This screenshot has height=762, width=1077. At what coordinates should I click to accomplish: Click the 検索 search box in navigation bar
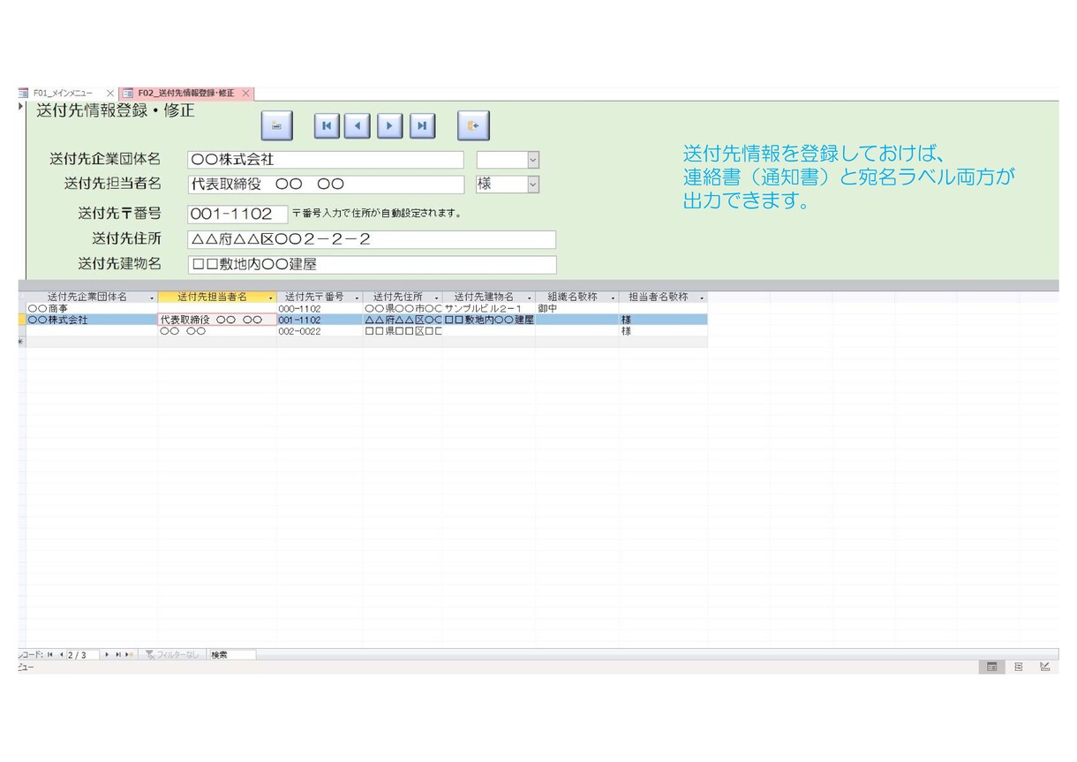(x=232, y=654)
